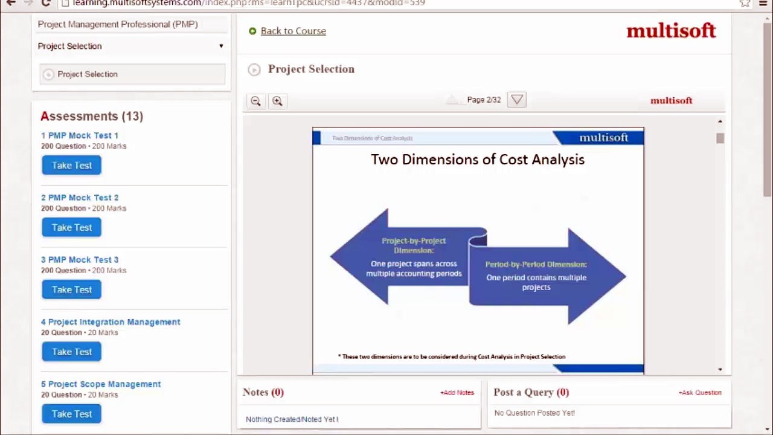Click the Post a Query (0) heading

pyautogui.click(x=531, y=392)
